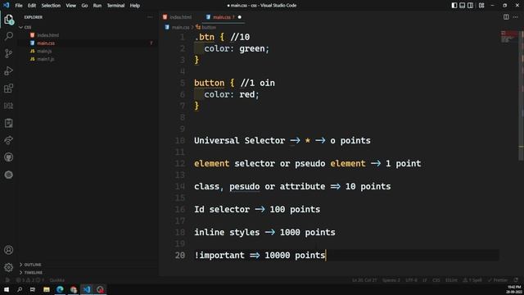
Task: Click the line and column status indicator
Action: pos(364,280)
